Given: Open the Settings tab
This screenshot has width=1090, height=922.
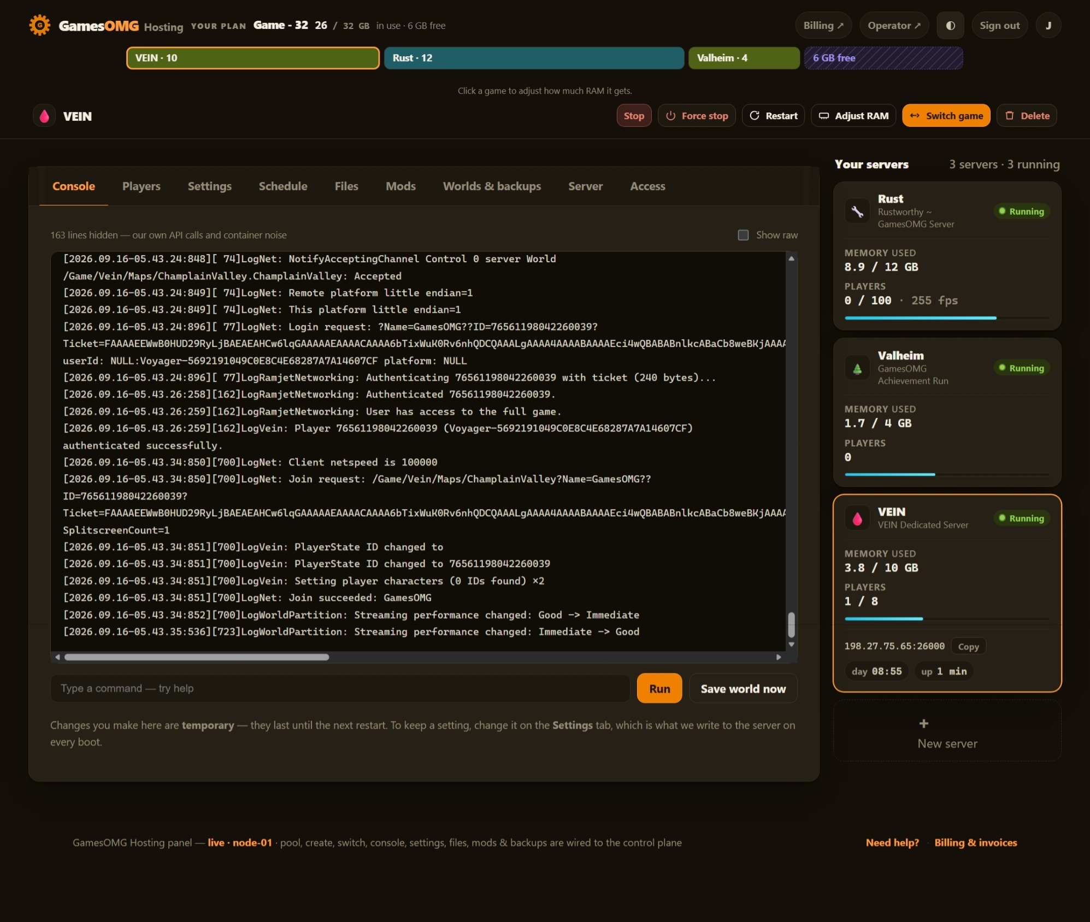Looking at the screenshot, I should tap(210, 186).
